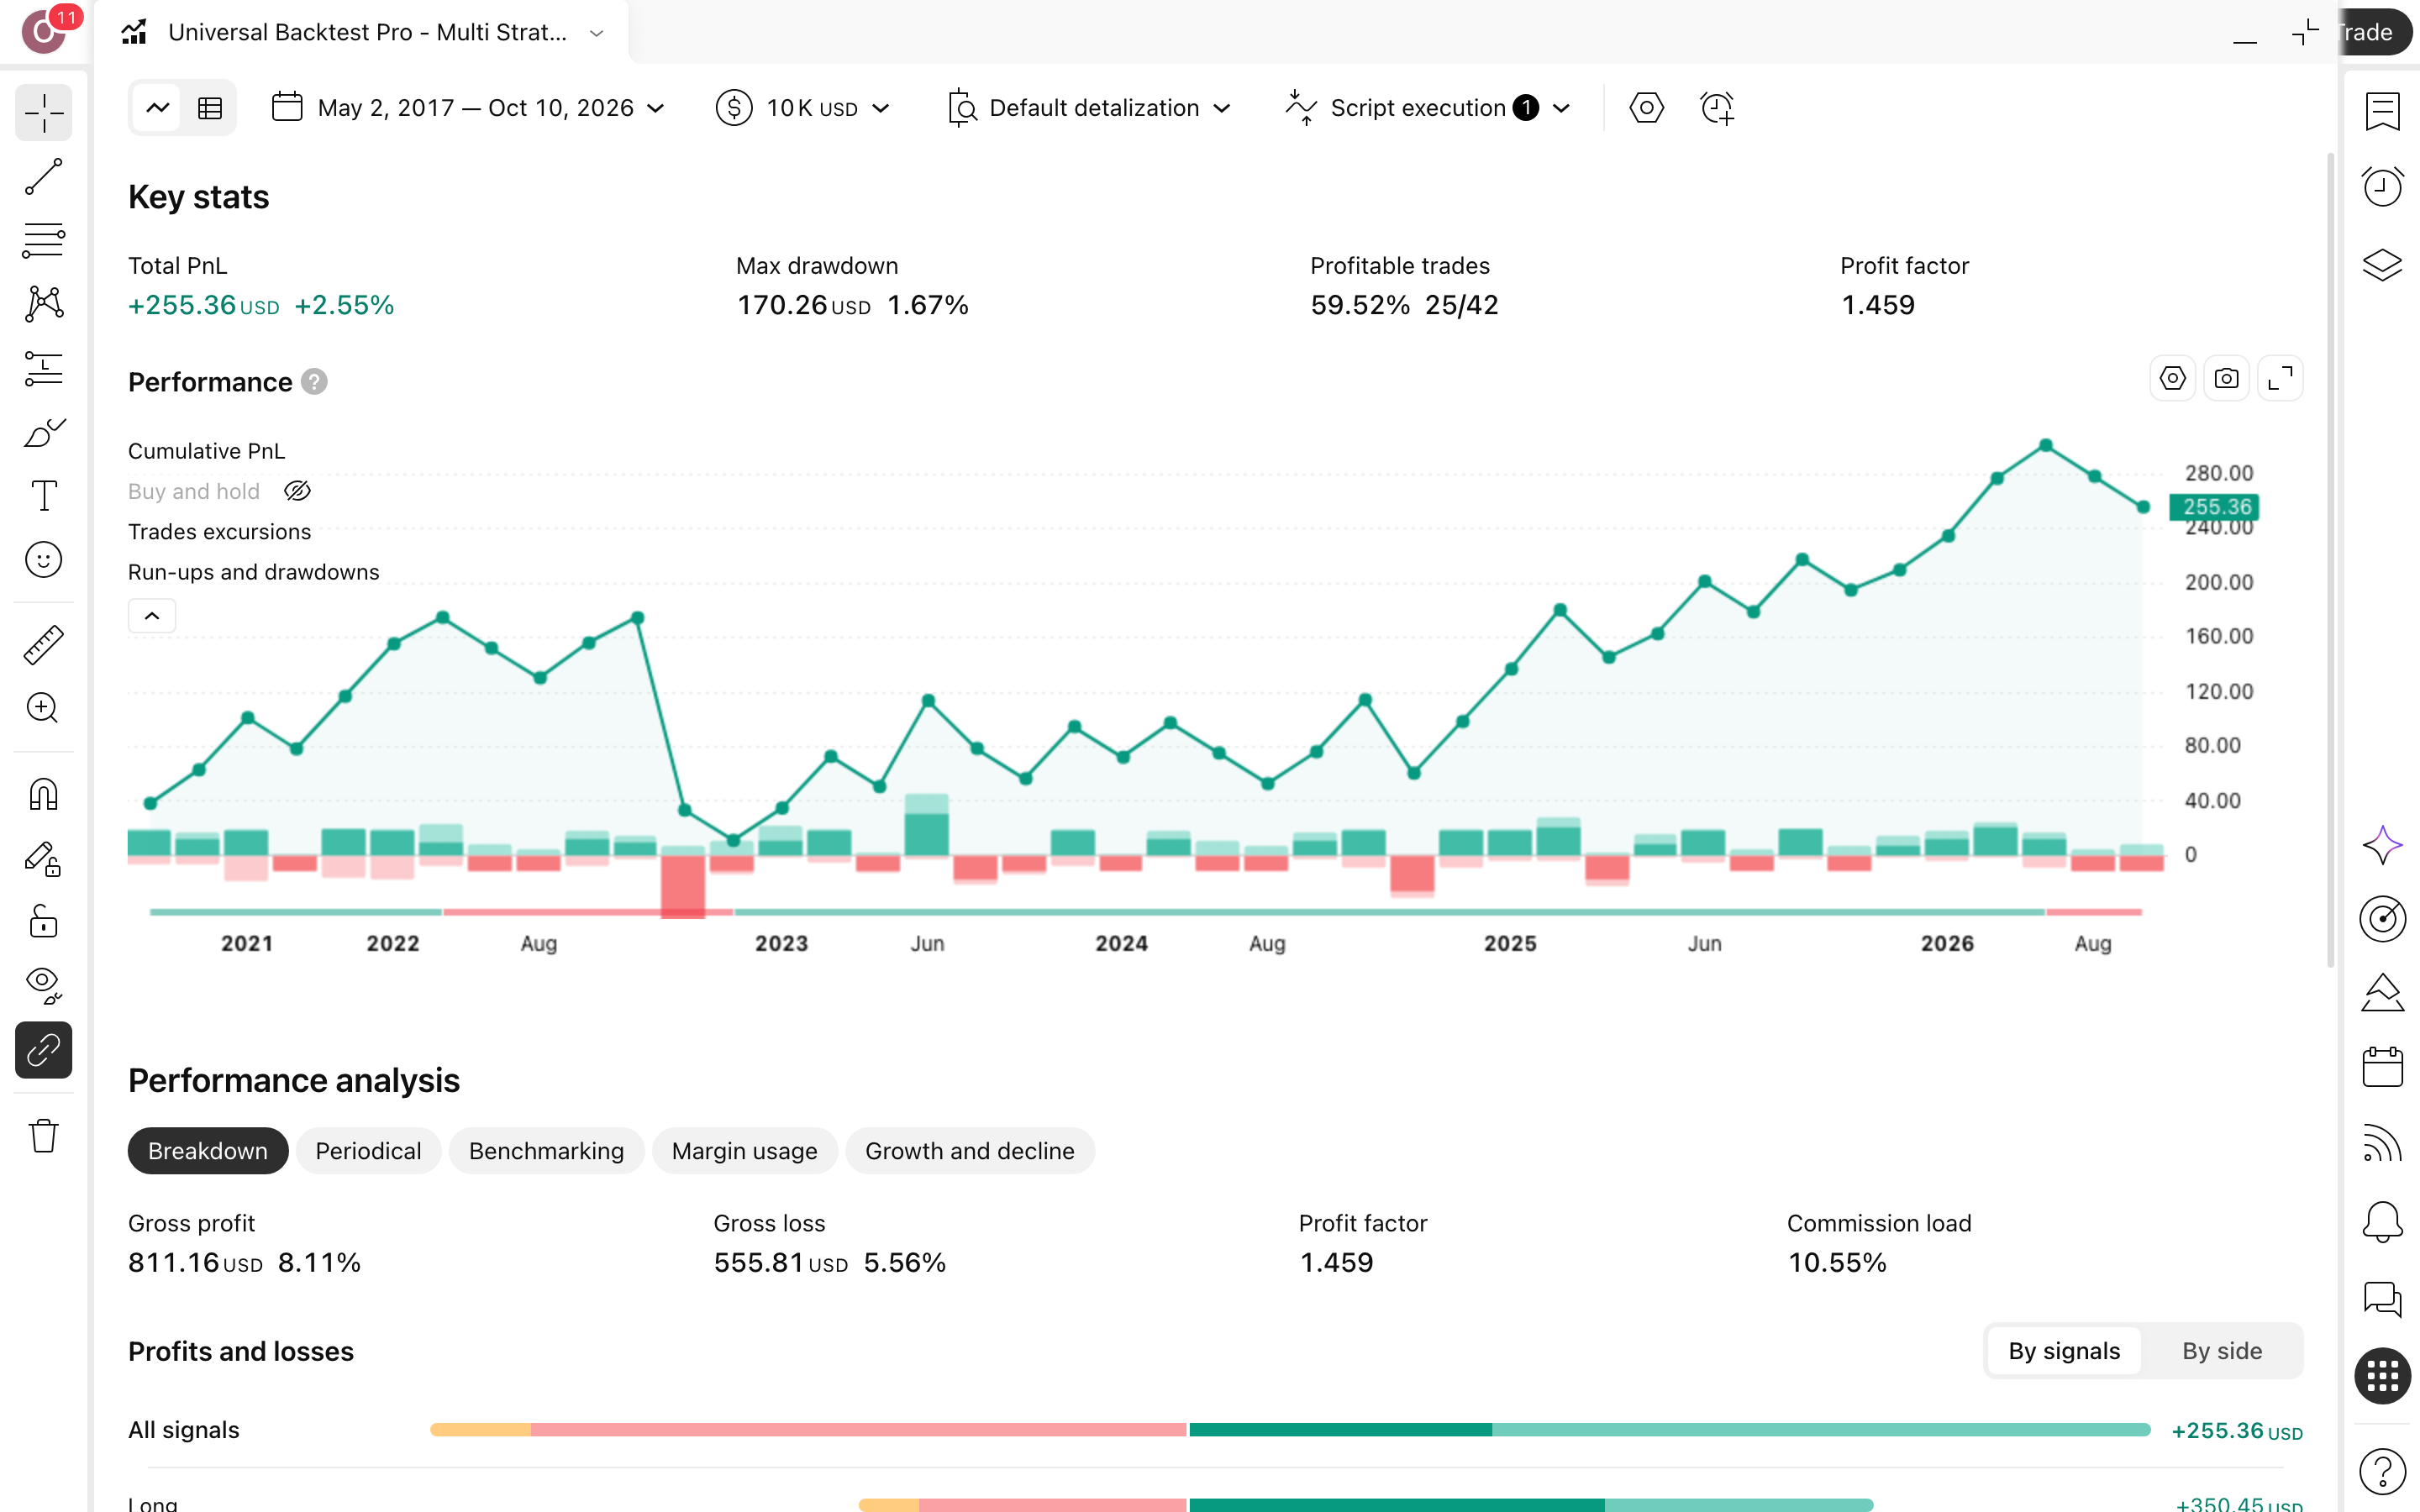Toggle hide all drawings eye
The width and height of the screenshot is (2420, 1512).
(x=44, y=986)
